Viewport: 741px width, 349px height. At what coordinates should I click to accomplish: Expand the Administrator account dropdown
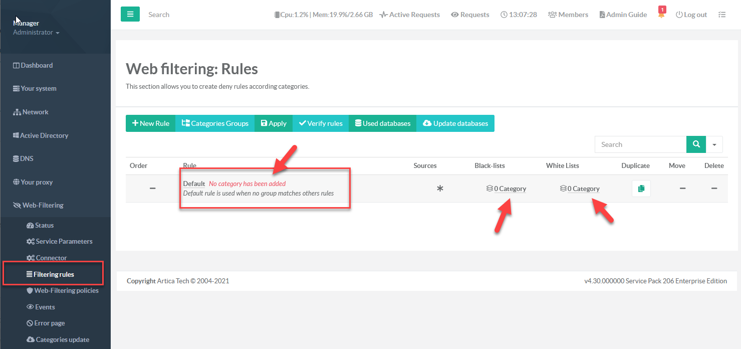tap(36, 33)
